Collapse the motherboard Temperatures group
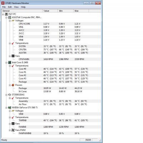This screenshot has width=143, height=143. point(10,43)
